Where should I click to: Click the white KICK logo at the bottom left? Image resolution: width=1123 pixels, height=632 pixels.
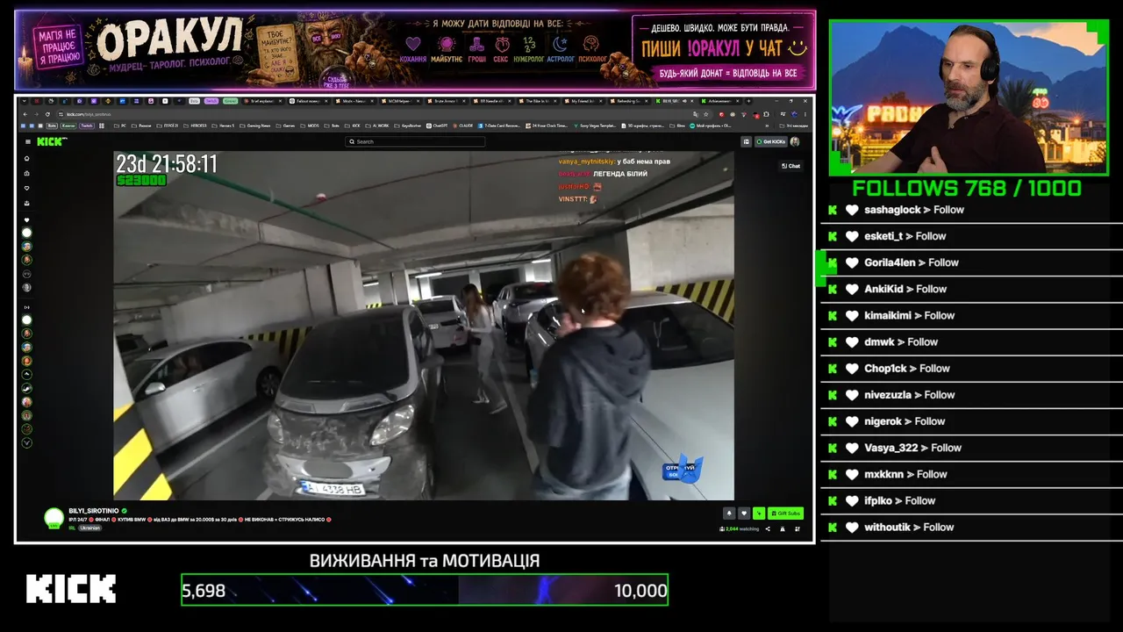(70, 589)
